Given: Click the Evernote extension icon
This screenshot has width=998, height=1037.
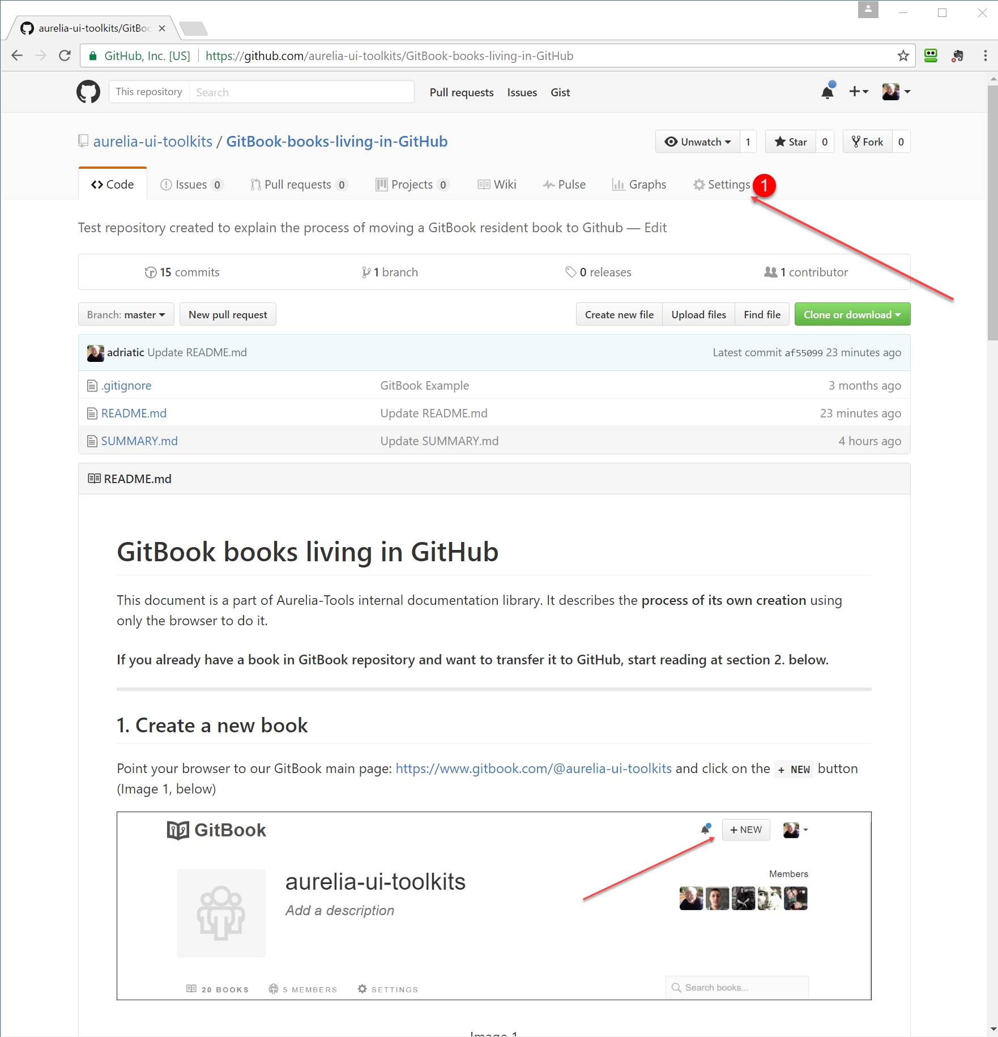Looking at the screenshot, I should click(957, 56).
